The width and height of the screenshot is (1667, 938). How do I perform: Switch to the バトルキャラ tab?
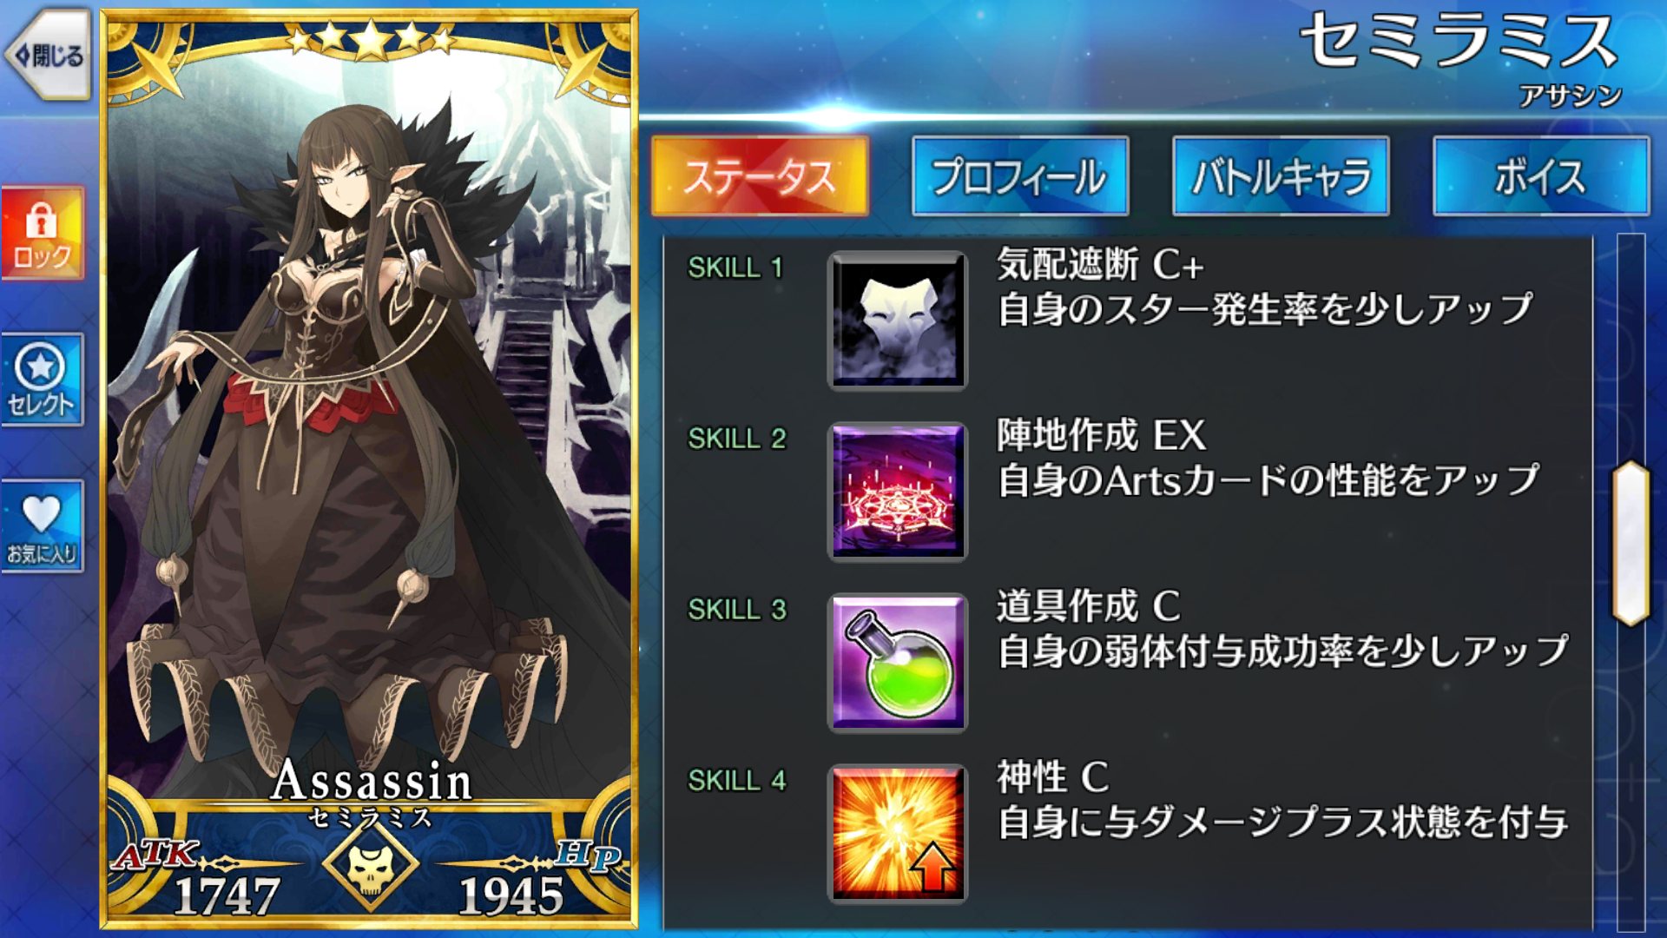pyautogui.click(x=1281, y=176)
